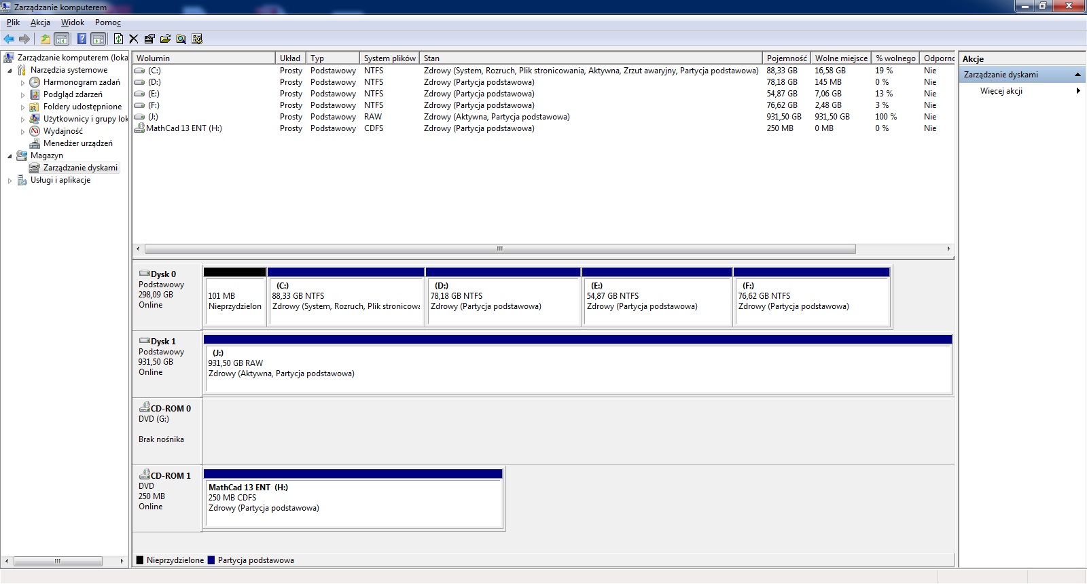Open the Plik menu
The height and width of the screenshot is (584, 1087).
(14, 22)
